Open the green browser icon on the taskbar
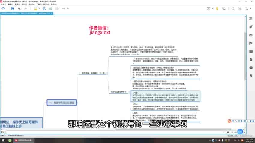The image size is (255, 143). [10, 140]
